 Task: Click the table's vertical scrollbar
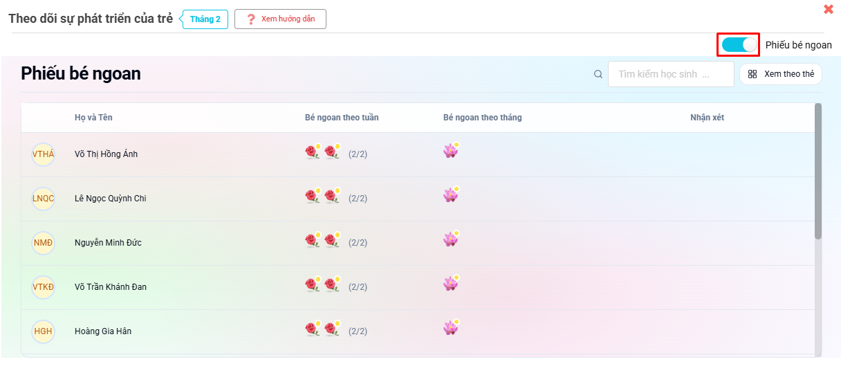point(818,173)
